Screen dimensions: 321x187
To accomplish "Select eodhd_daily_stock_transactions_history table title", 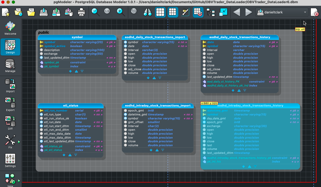I will [x=240, y=37].
